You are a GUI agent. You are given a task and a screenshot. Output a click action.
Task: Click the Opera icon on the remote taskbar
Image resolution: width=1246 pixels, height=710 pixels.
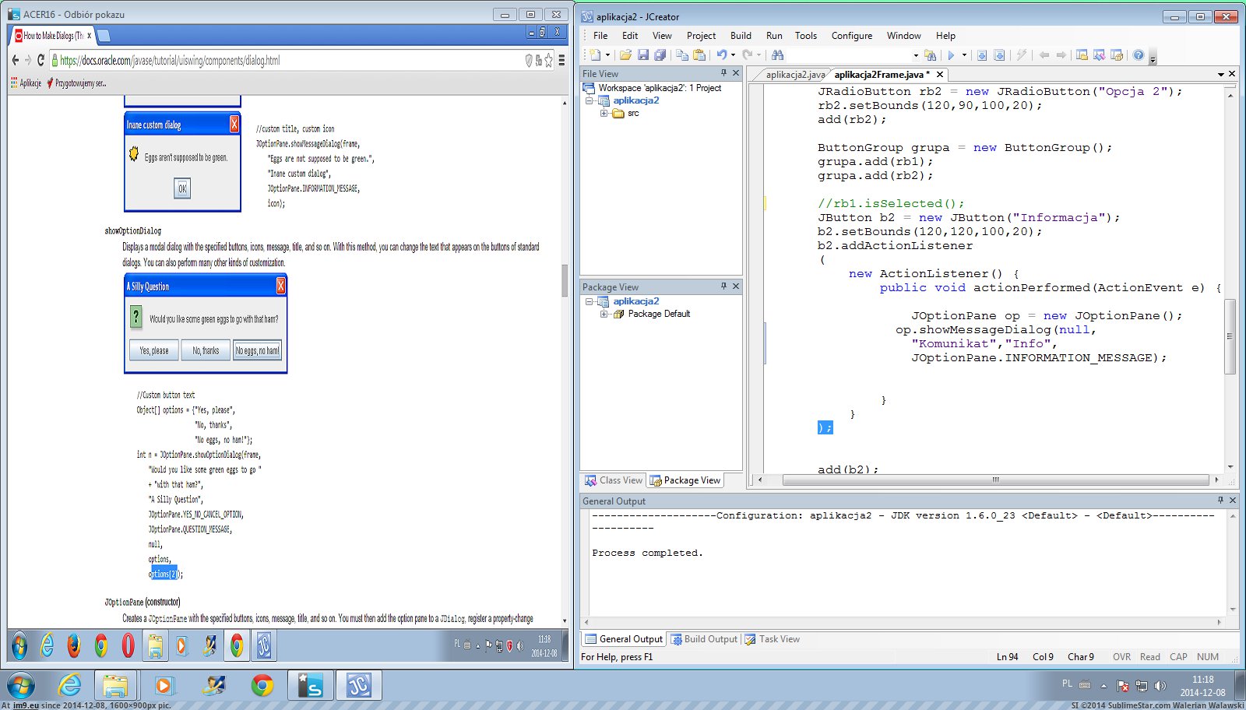tap(128, 645)
